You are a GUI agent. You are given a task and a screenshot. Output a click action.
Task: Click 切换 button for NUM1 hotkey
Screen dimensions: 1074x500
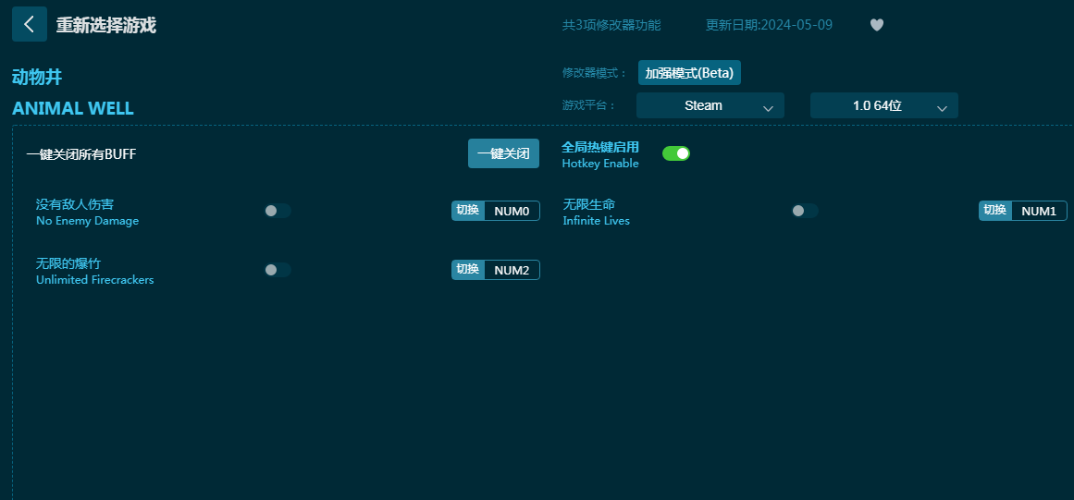(x=995, y=211)
